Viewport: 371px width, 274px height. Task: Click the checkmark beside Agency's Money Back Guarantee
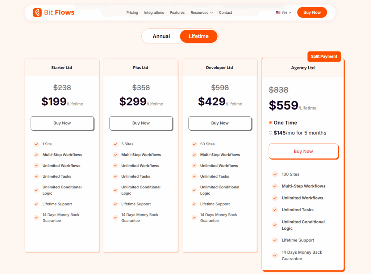coord(275,255)
